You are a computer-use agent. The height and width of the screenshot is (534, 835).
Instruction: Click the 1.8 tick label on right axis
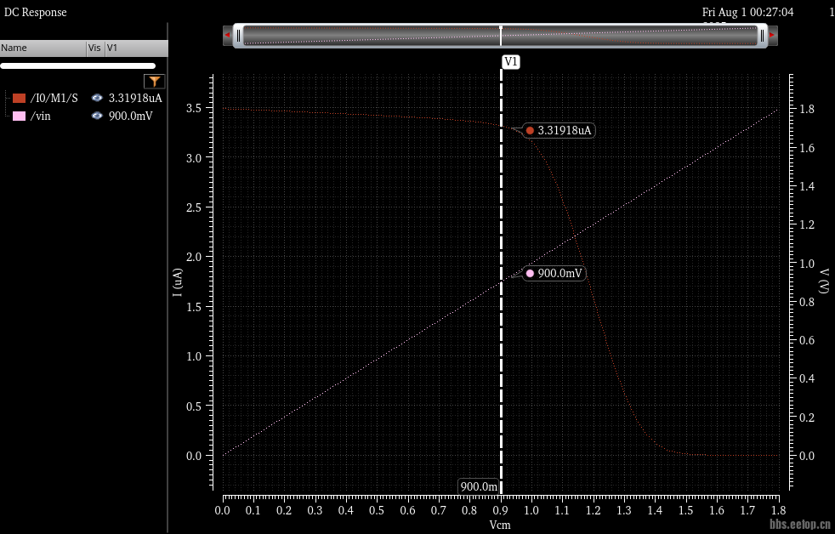pos(807,109)
